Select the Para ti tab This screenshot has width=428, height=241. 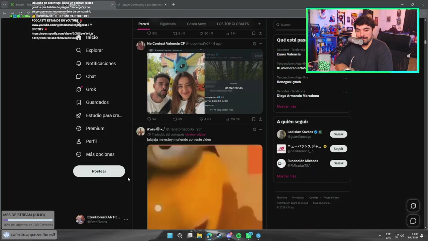coord(143,24)
